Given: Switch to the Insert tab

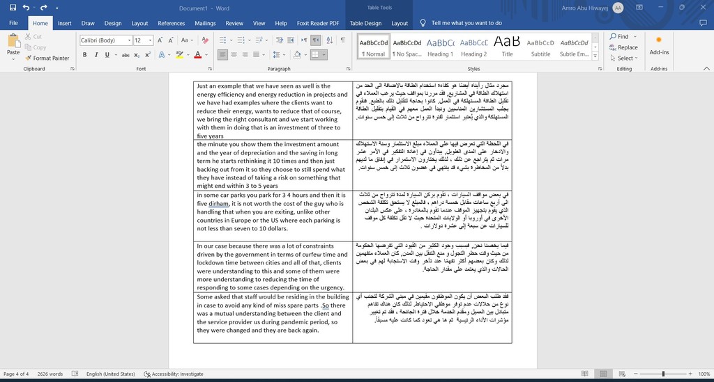Looking at the screenshot, I should (x=65, y=23).
